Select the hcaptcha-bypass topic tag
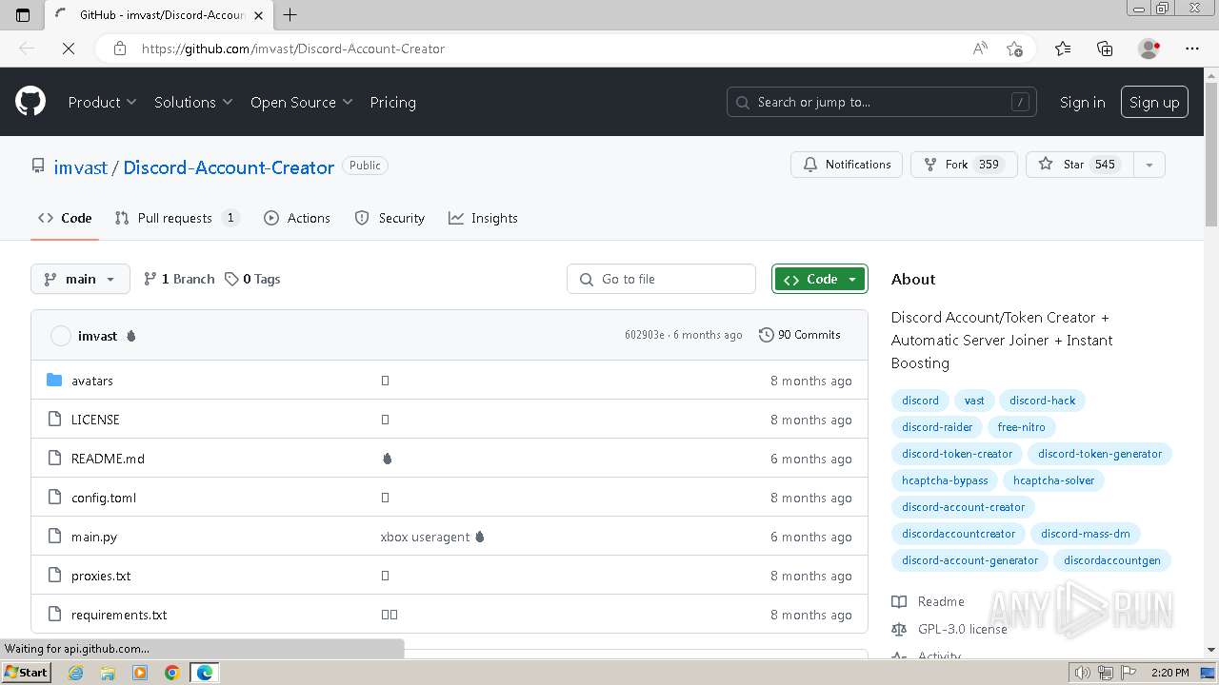 (945, 480)
